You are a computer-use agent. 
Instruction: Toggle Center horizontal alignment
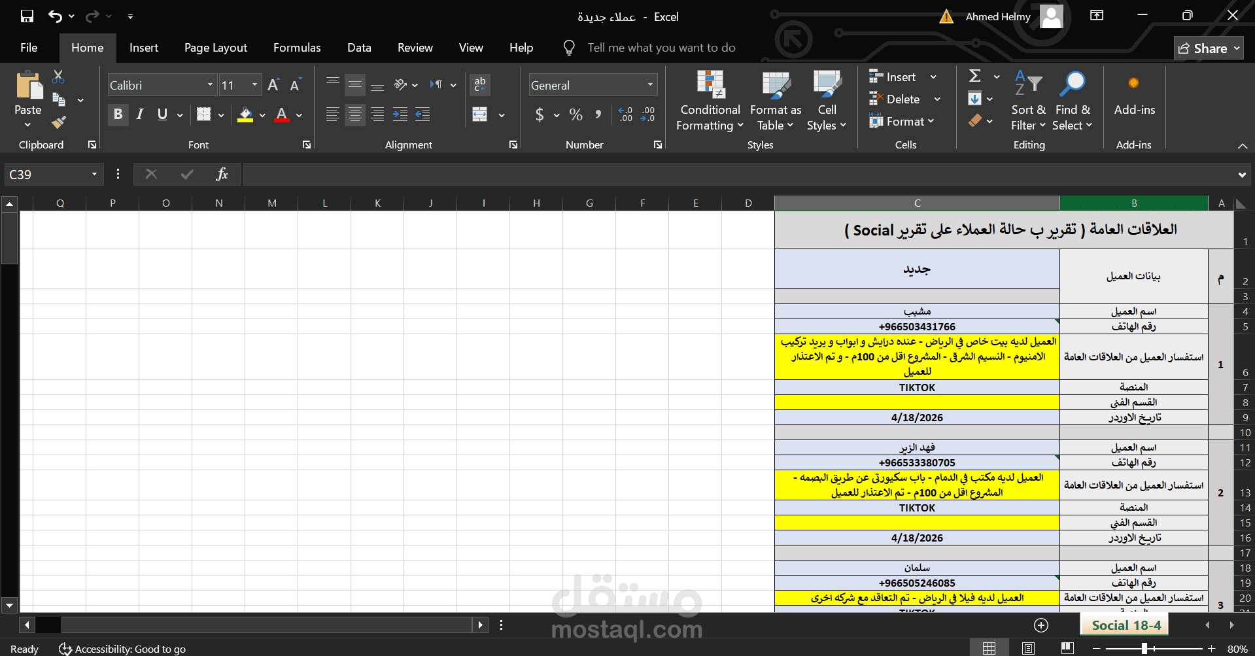click(355, 114)
